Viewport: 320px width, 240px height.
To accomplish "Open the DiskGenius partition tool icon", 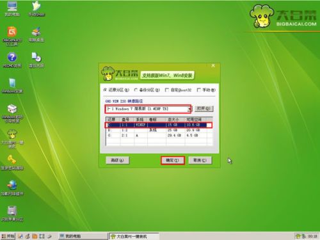I will [x=12, y=36].
